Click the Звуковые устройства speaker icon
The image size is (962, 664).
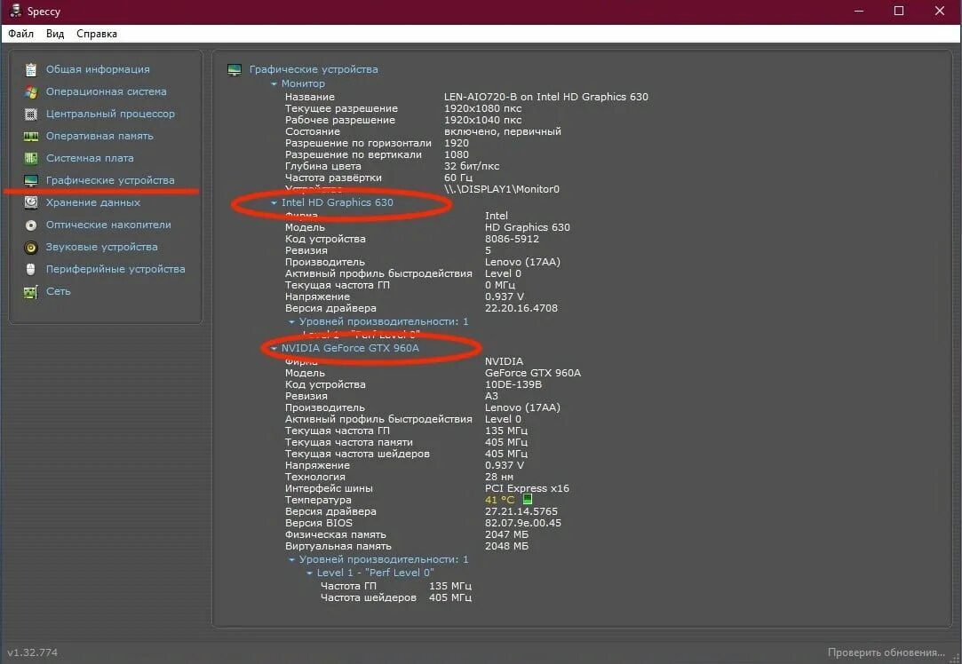click(x=31, y=247)
